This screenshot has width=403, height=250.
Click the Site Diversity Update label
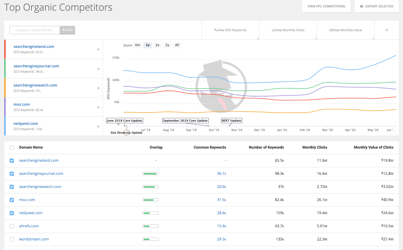click(x=126, y=133)
